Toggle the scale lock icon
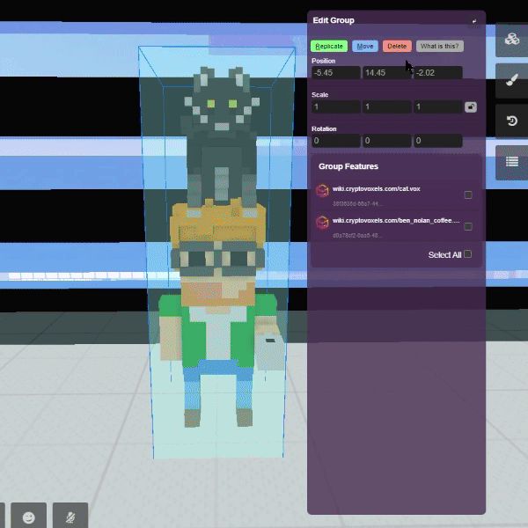This screenshot has width=528, height=528. [471, 106]
